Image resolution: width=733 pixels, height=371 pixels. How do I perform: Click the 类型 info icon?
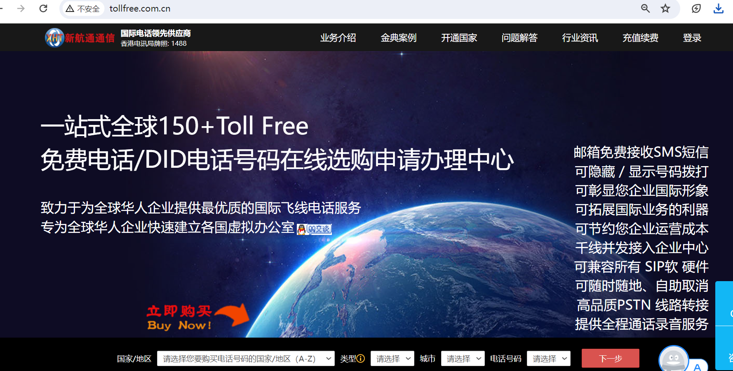coord(361,359)
